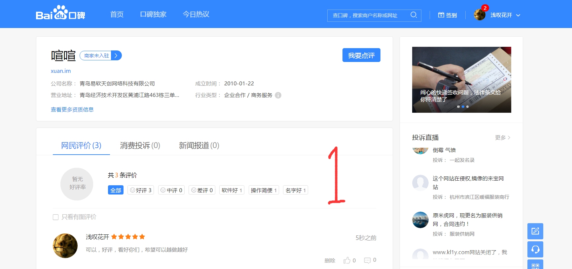Click the address 青岛经济技术开发区黄浦江路
This screenshot has height=269, width=572.
tap(129, 95)
